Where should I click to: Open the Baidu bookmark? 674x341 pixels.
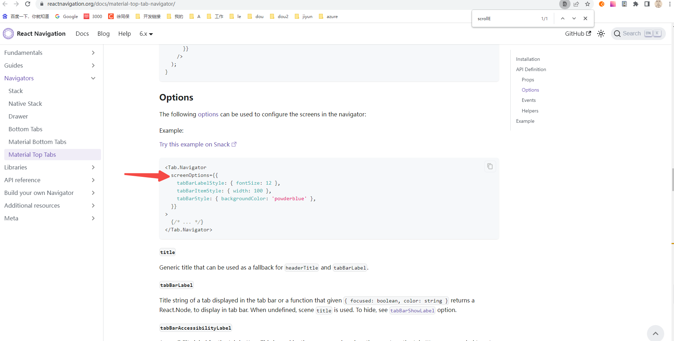pyautogui.click(x=26, y=16)
